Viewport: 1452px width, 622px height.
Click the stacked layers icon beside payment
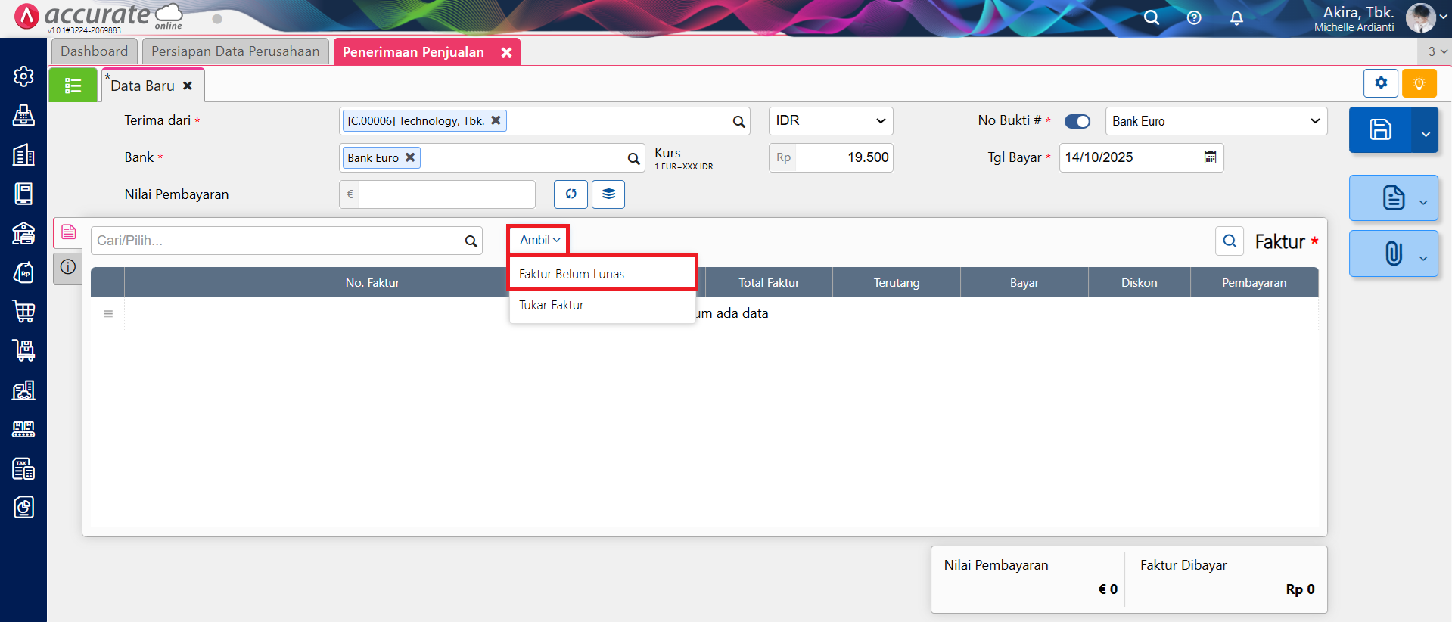pos(608,194)
